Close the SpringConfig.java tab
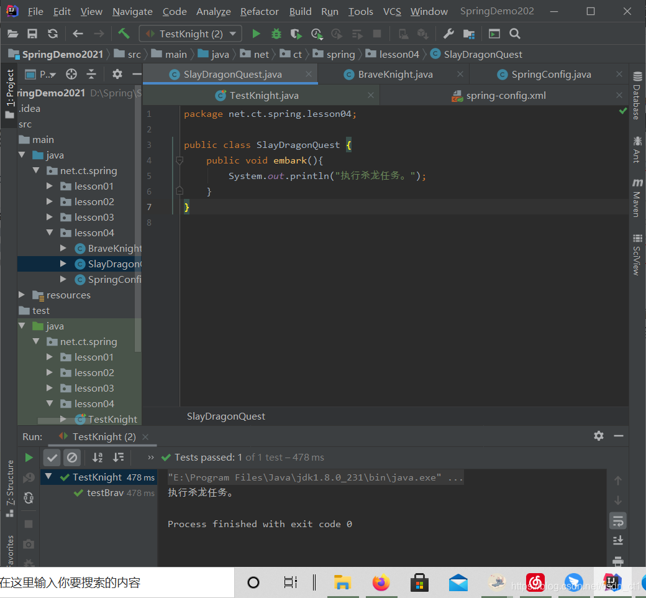 (619, 74)
